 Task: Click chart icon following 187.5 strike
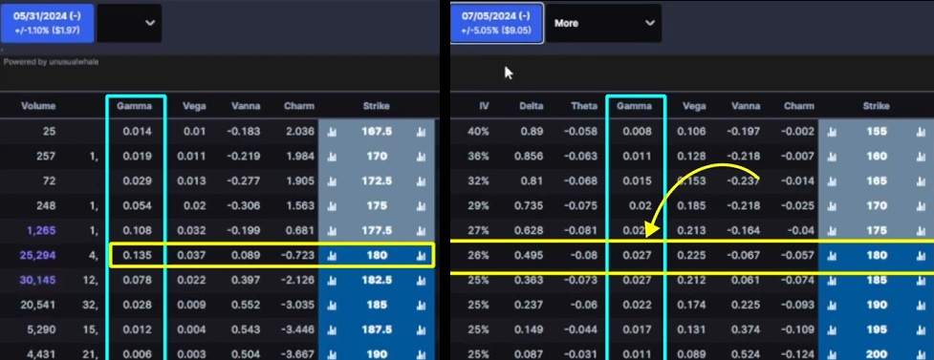[x=422, y=329]
